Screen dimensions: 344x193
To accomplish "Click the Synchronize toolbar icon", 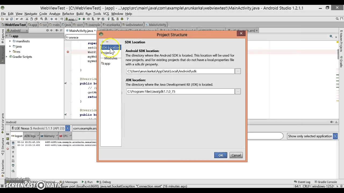I will coord(12,19).
